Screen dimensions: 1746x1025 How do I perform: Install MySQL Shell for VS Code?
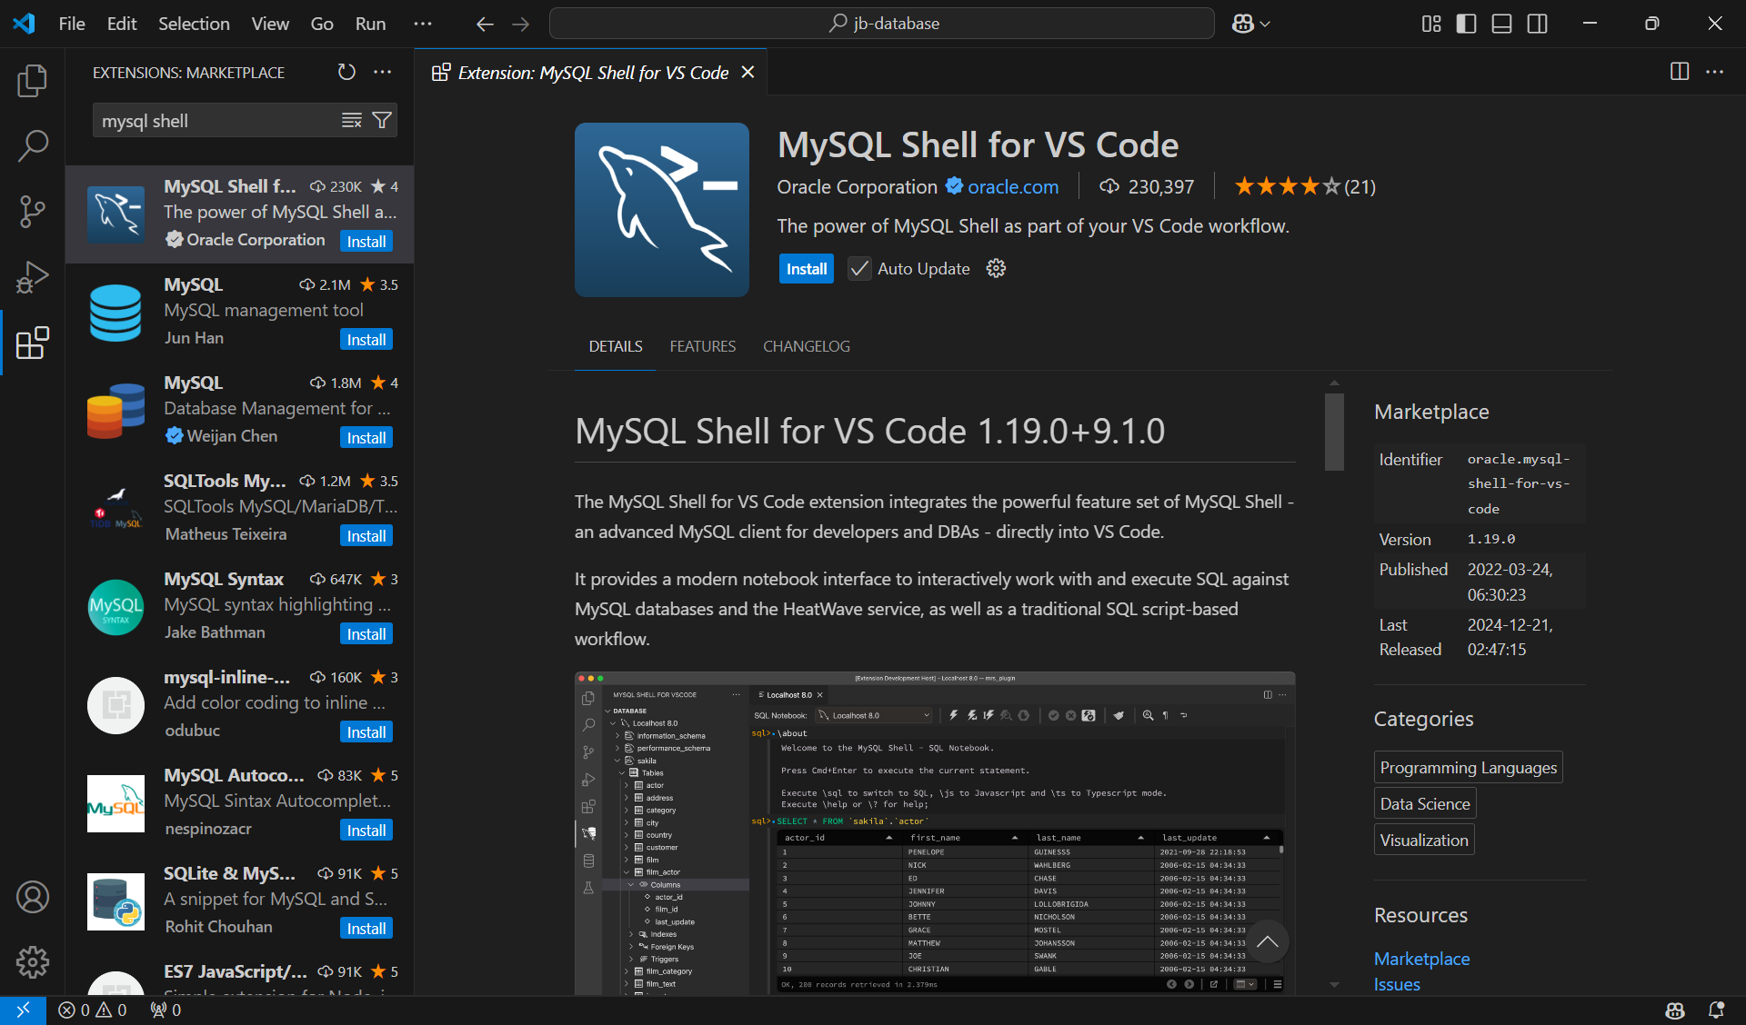[x=806, y=268]
